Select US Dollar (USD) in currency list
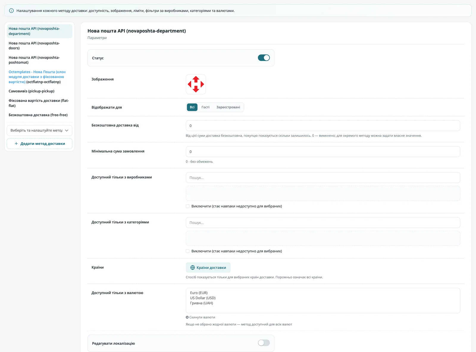Image resolution: width=476 pixels, height=352 pixels. [203, 298]
